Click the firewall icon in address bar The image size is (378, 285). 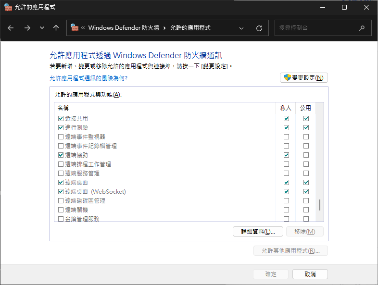[75, 28]
